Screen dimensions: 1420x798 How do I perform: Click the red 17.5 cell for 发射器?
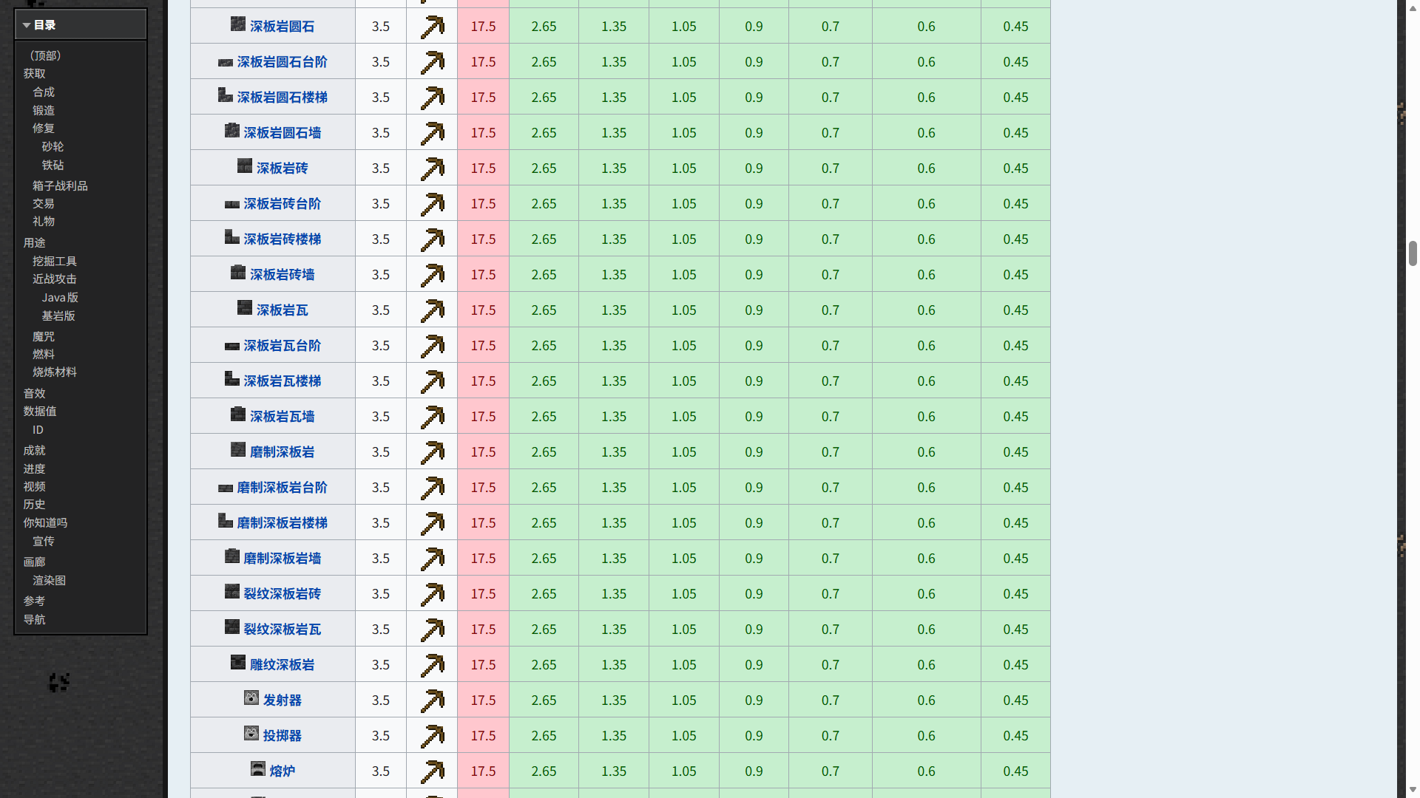tap(483, 700)
